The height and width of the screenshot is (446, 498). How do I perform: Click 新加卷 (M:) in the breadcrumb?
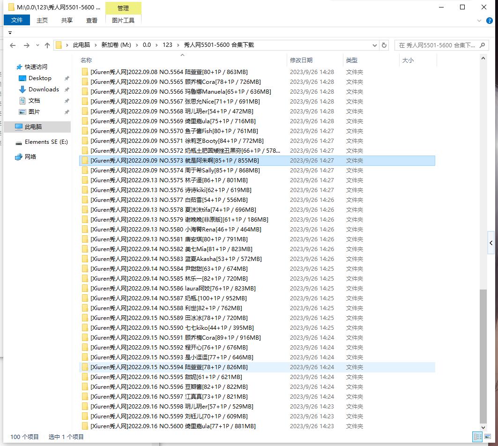tap(116, 45)
